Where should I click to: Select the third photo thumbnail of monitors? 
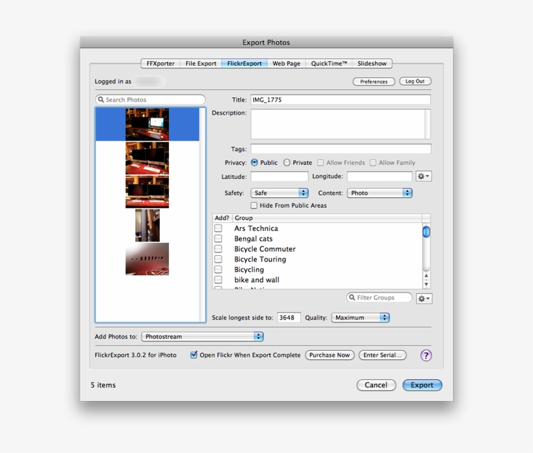147,191
